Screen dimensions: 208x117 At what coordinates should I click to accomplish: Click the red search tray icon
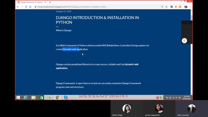tap(157, 97)
